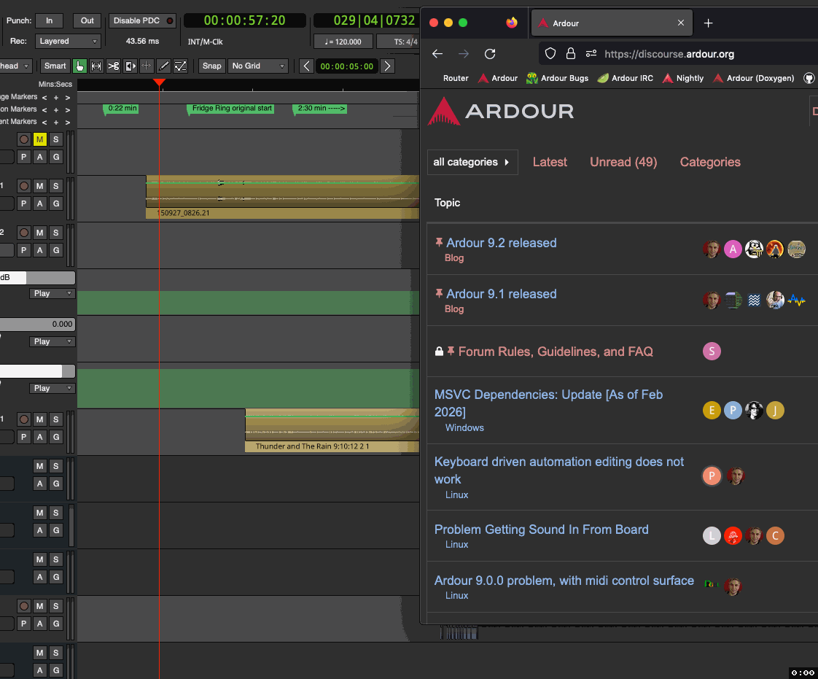The width and height of the screenshot is (818, 679).
Task: Select the Draw pencil tool
Action: click(x=164, y=66)
